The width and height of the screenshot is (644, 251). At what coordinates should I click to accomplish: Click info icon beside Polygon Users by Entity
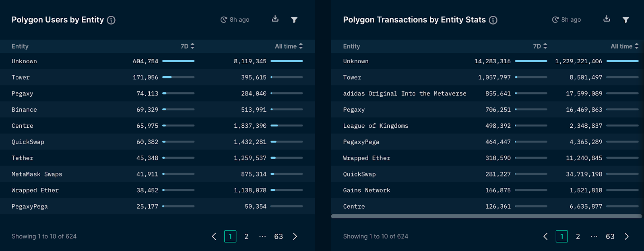tap(111, 20)
